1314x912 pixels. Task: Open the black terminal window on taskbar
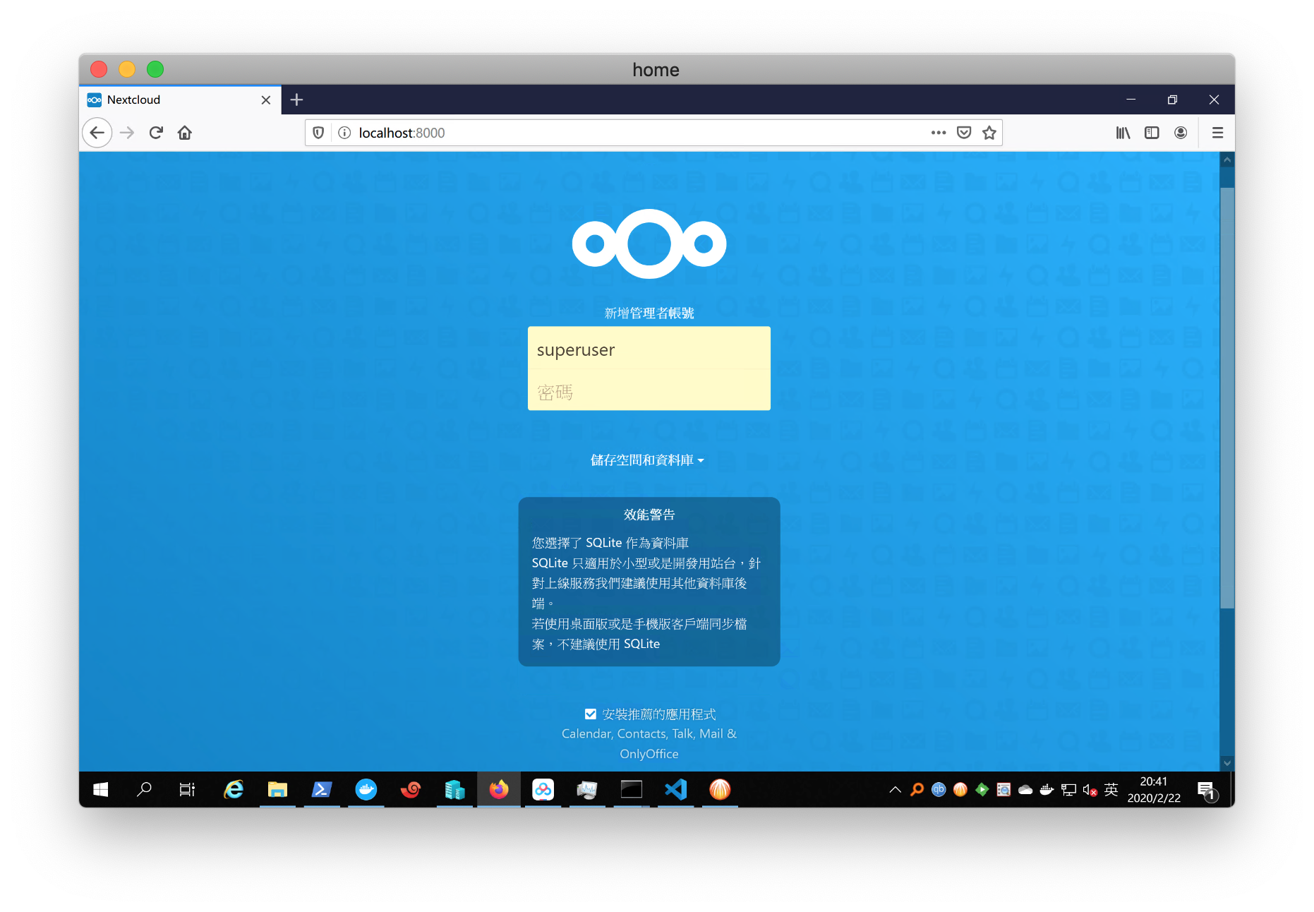pyautogui.click(x=632, y=789)
